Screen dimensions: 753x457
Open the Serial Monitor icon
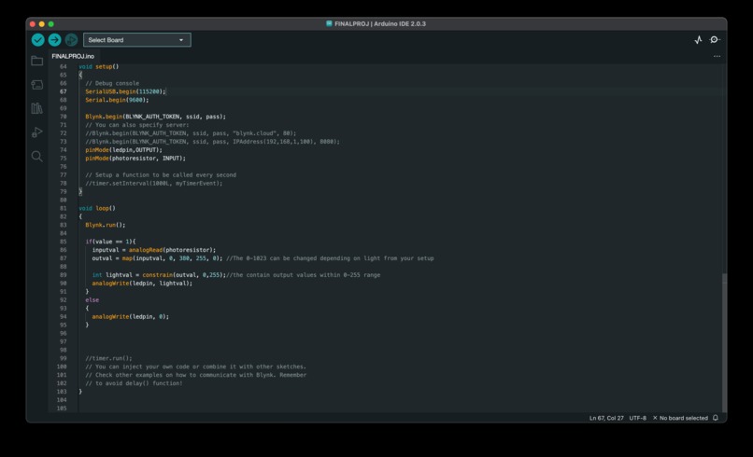coord(715,40)
